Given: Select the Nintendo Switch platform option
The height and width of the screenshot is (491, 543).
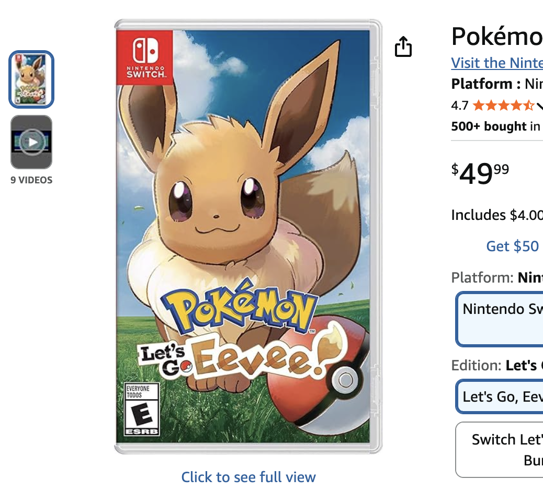Looking at the screenshot, I should pos(500,319).
